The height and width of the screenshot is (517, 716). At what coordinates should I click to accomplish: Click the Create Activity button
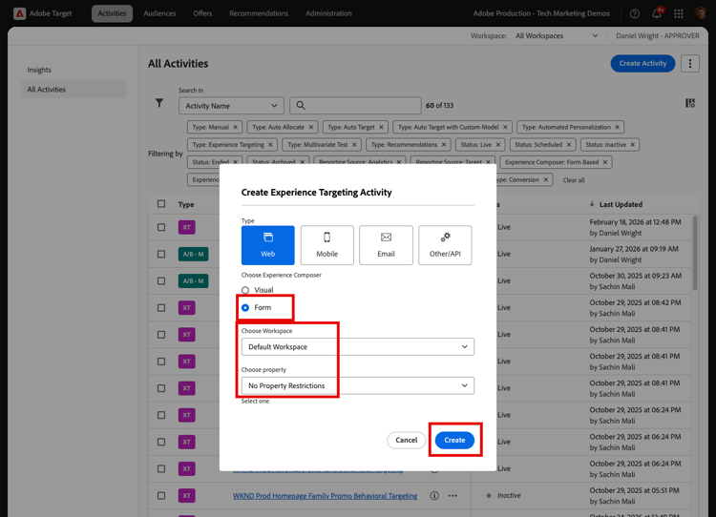(x=642, y=63)
